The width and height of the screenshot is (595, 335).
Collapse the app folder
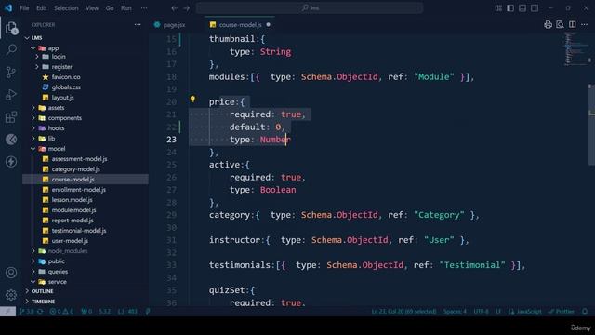[x=33, y=48]
